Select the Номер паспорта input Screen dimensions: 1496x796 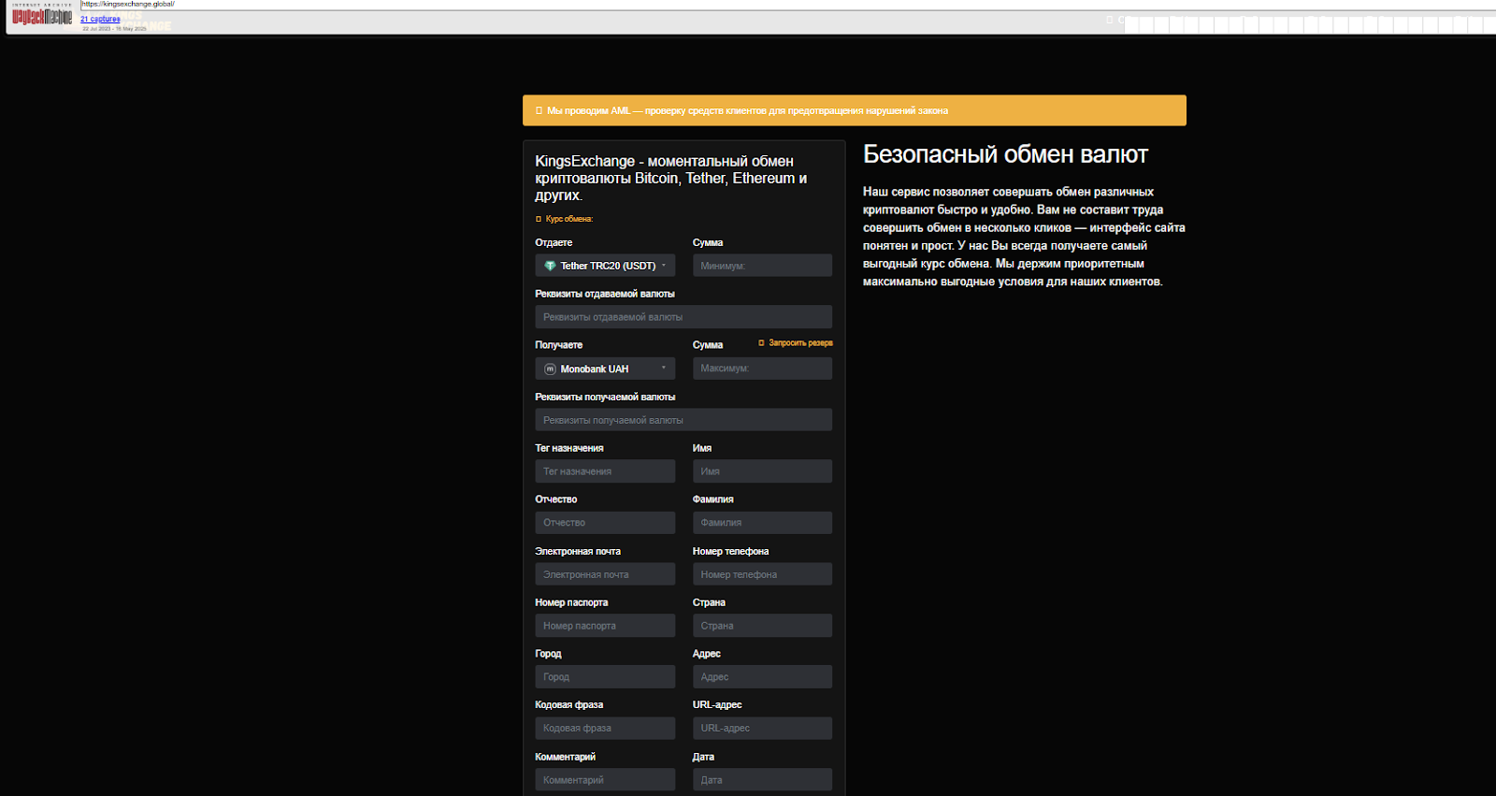tap(605, 626)
